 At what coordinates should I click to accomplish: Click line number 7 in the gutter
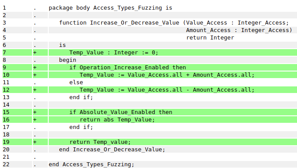[x=4, y=53]
